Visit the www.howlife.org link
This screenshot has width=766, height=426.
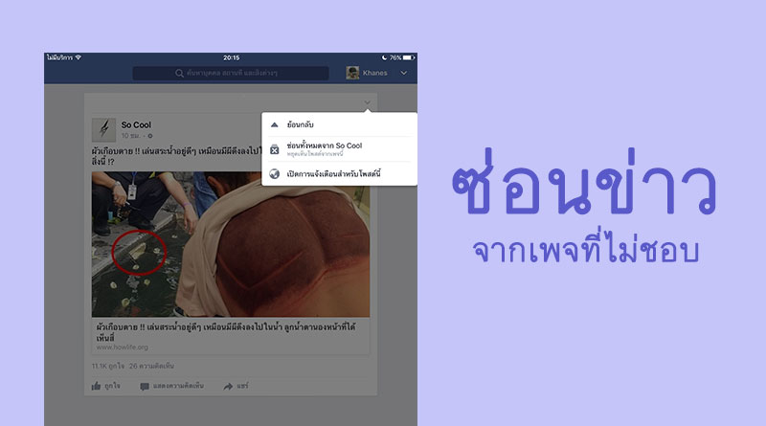(x=123, y=348)
